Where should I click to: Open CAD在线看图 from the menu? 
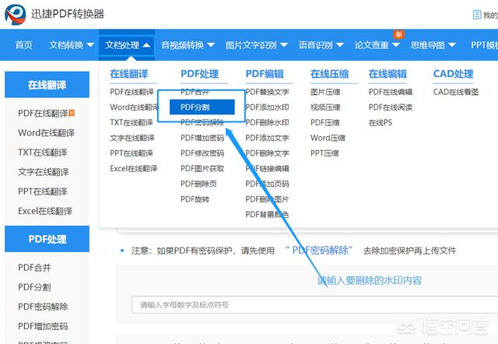pos(456,92)
